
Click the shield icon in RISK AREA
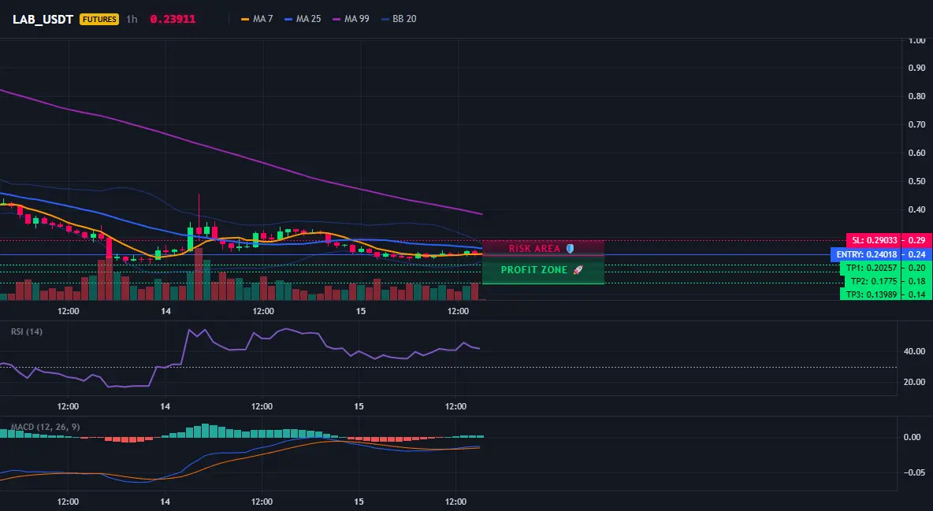point(570,249)
